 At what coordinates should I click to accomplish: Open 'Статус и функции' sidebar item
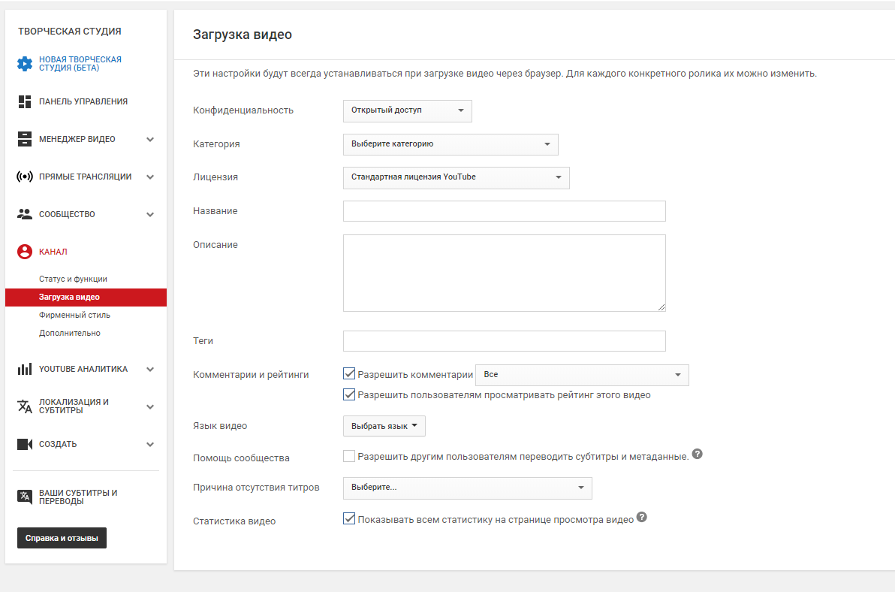point(73,279)
